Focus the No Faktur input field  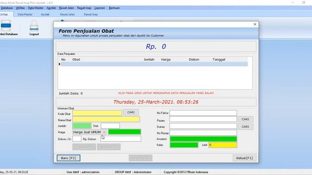[x=203, y=113]
